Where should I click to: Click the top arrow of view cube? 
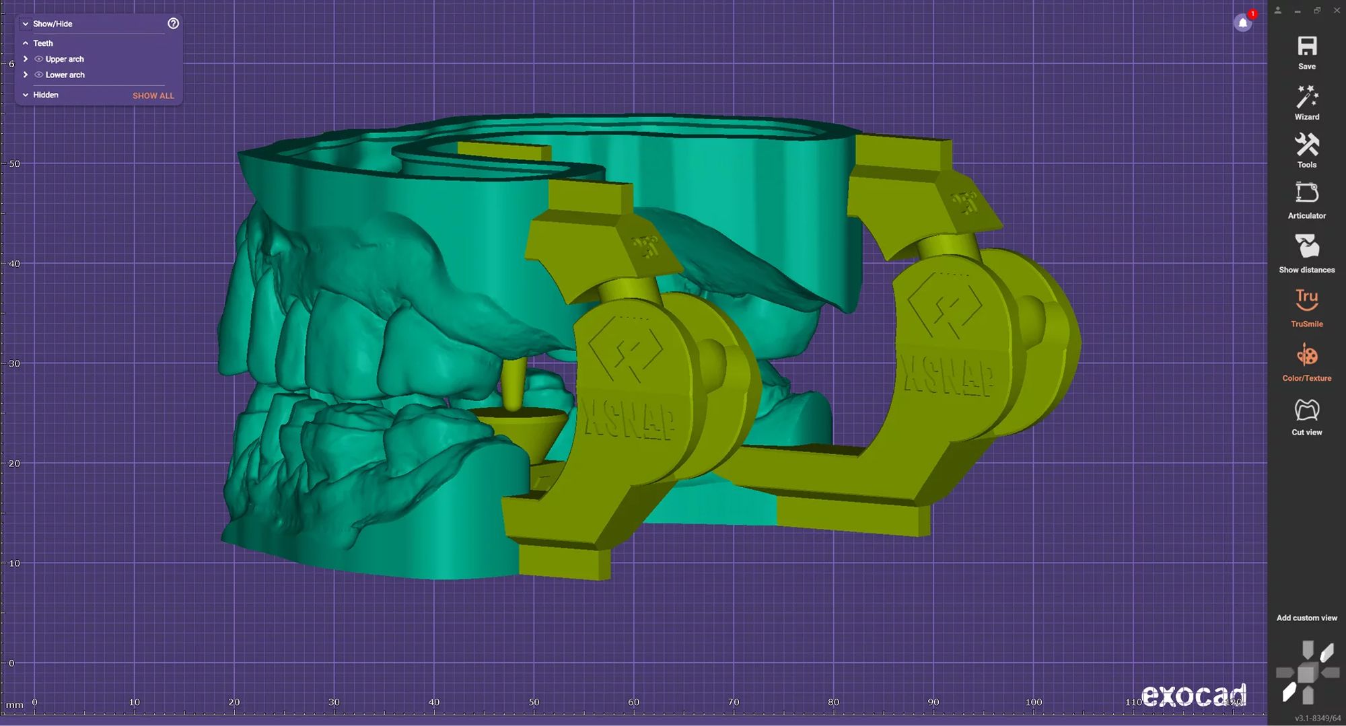(1308, 649)
